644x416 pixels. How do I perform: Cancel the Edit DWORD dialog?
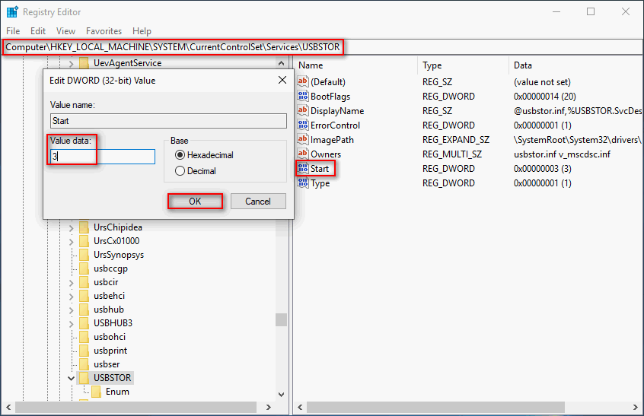[258, 201]
